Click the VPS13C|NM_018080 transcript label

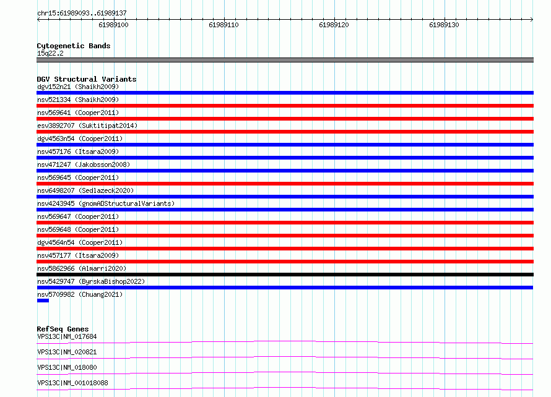click(x=67, y=367)
